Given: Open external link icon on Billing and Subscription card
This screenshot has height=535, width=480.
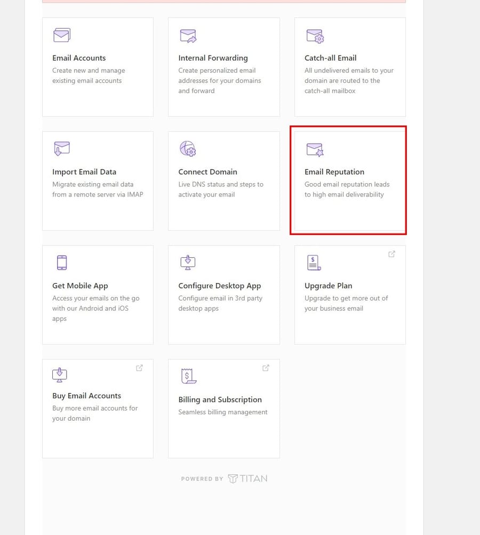Looking at the screenshot, I should point(266,368).
